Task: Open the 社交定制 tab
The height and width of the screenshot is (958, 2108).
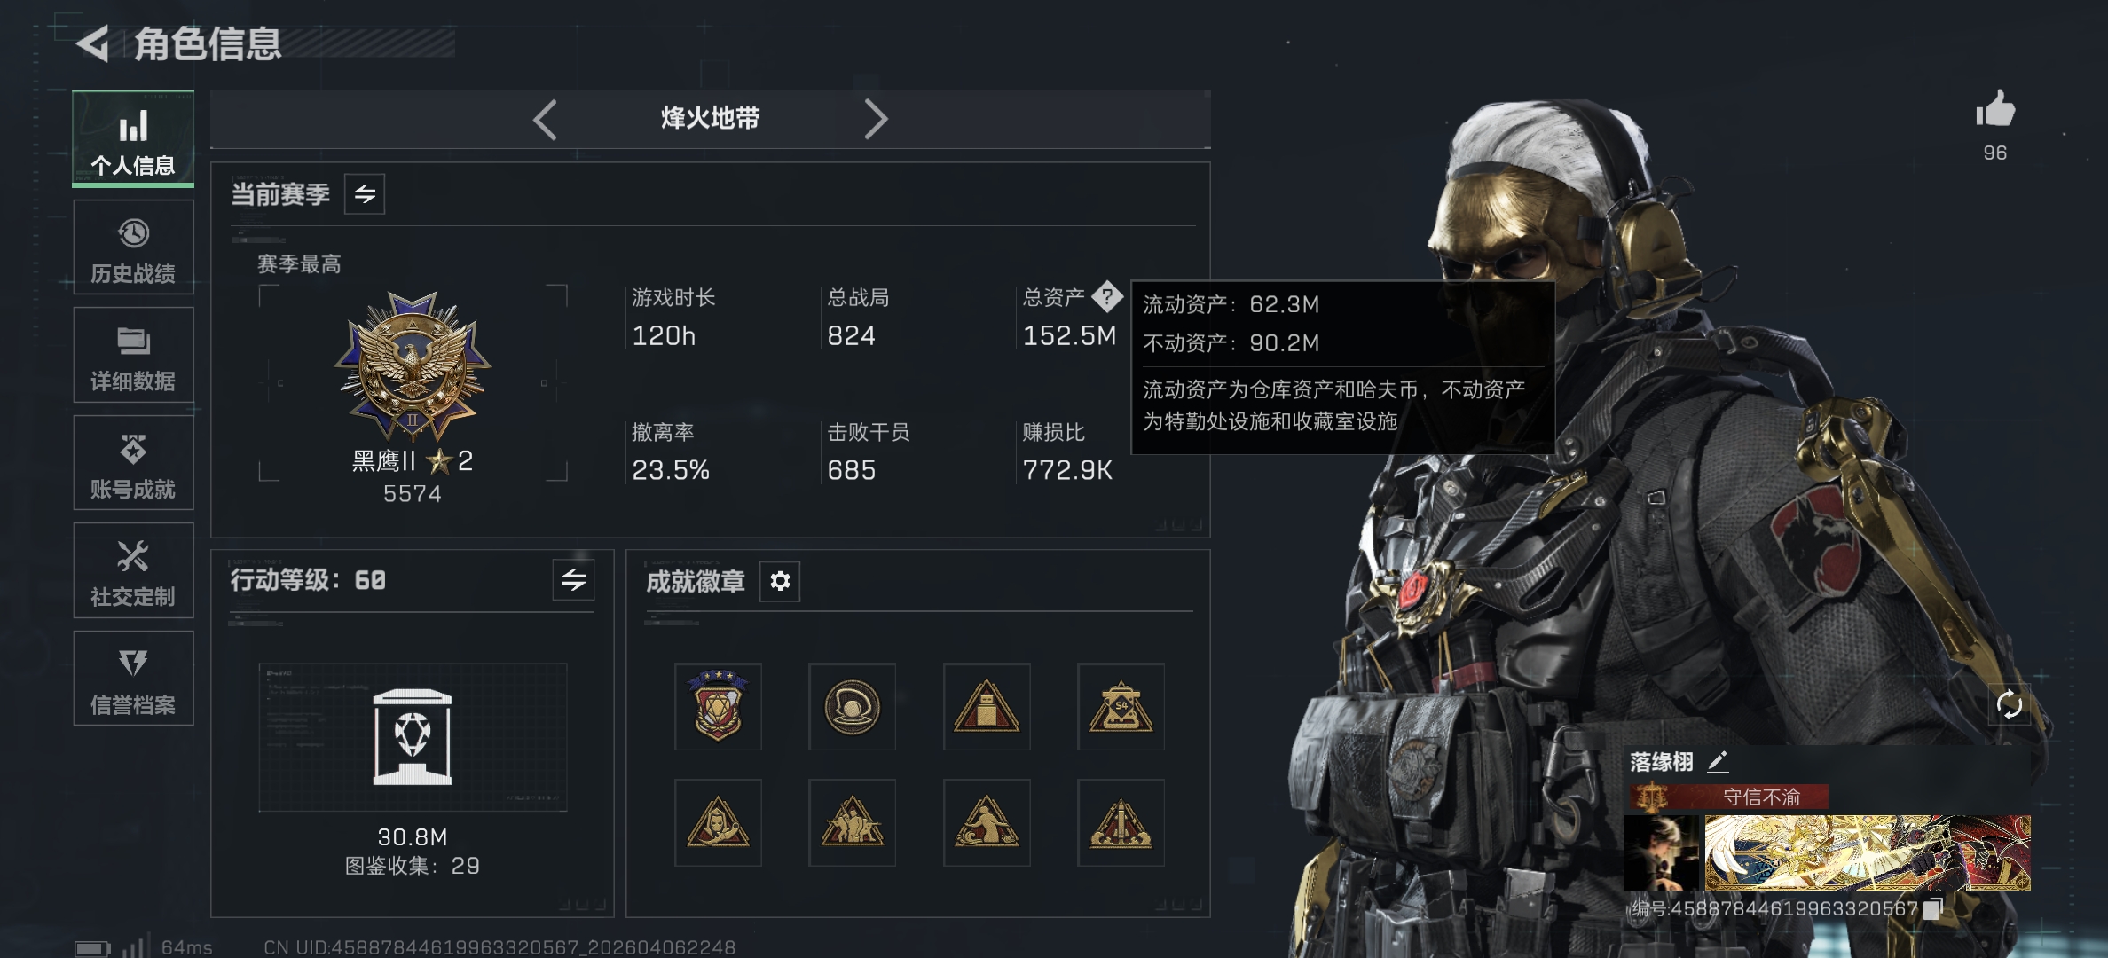Action: click(x=133, y=570)
